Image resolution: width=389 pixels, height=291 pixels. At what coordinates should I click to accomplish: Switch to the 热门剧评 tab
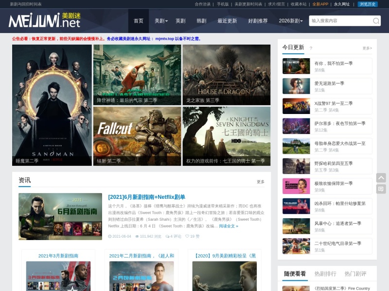coord(355,274)
